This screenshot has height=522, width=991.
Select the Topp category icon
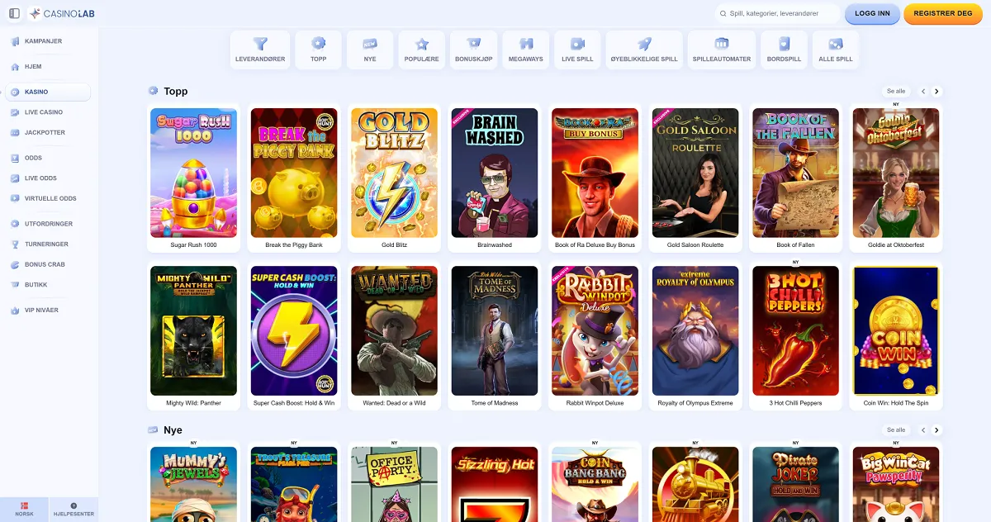point(319,44)
